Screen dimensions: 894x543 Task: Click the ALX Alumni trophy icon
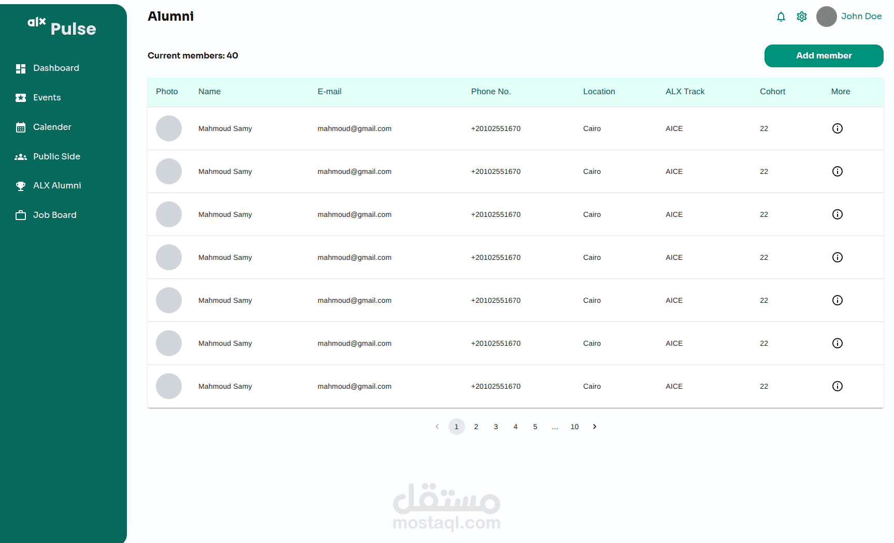(21, 186)
